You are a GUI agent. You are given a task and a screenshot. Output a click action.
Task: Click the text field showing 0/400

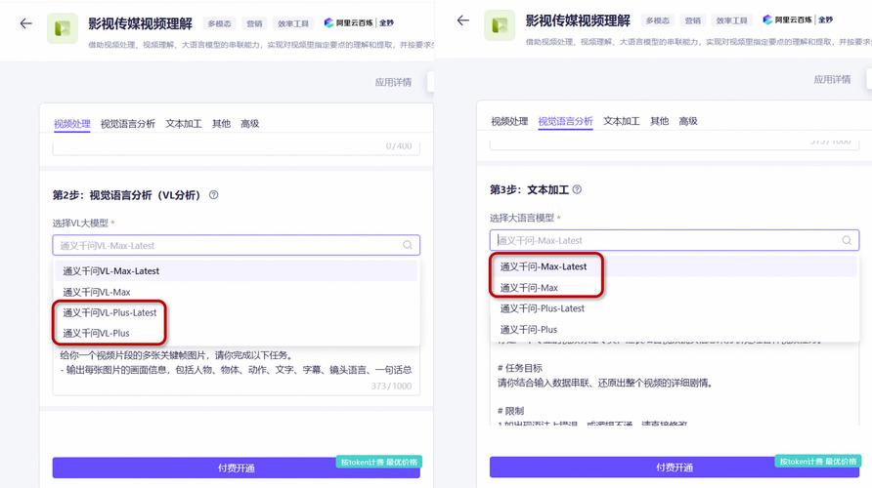(236, 147)
